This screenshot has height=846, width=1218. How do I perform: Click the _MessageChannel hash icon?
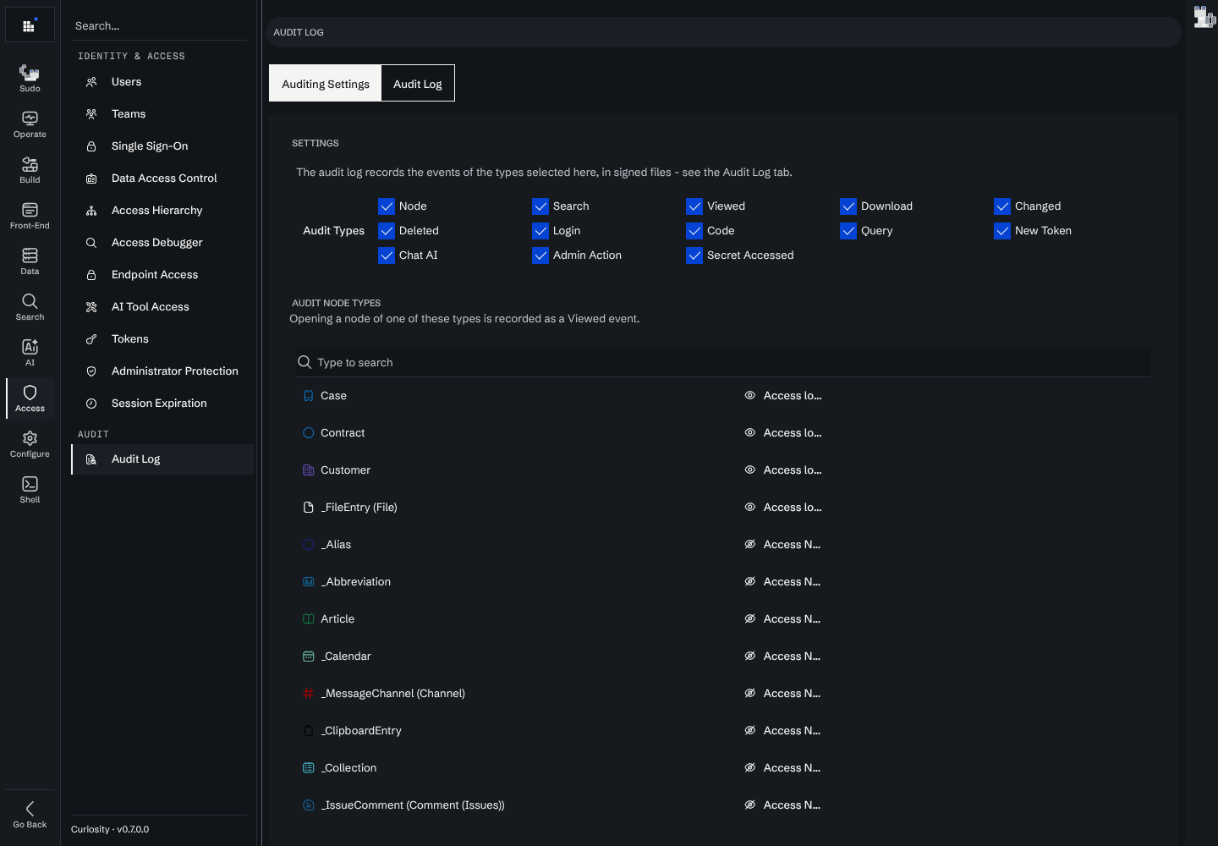[309, 693]
